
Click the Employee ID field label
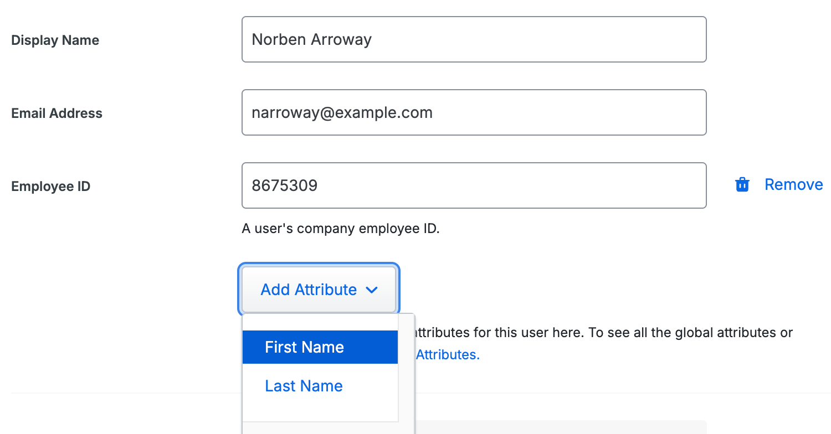(51, 187)
